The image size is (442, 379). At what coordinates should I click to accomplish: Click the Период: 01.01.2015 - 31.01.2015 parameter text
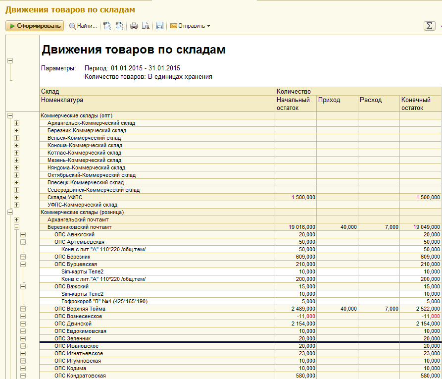click(x=132, y=68)
